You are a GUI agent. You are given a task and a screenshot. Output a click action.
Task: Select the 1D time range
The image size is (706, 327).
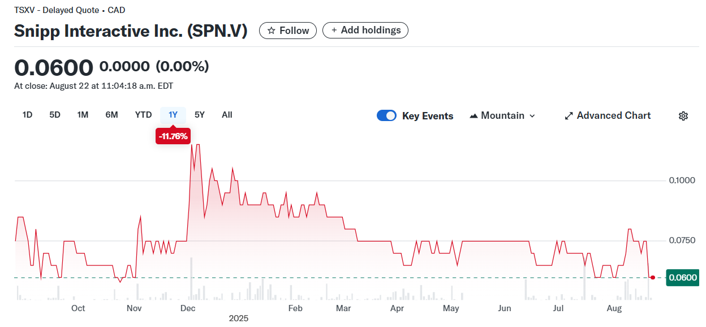pyautogui.click(x=27, y=115)
